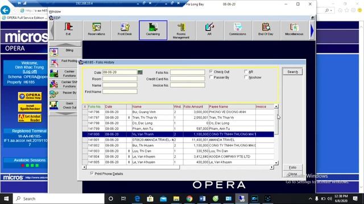This screenshot has width=364, height=204.
Task: Open the End Of Day module
Action: tap(266, 30)
